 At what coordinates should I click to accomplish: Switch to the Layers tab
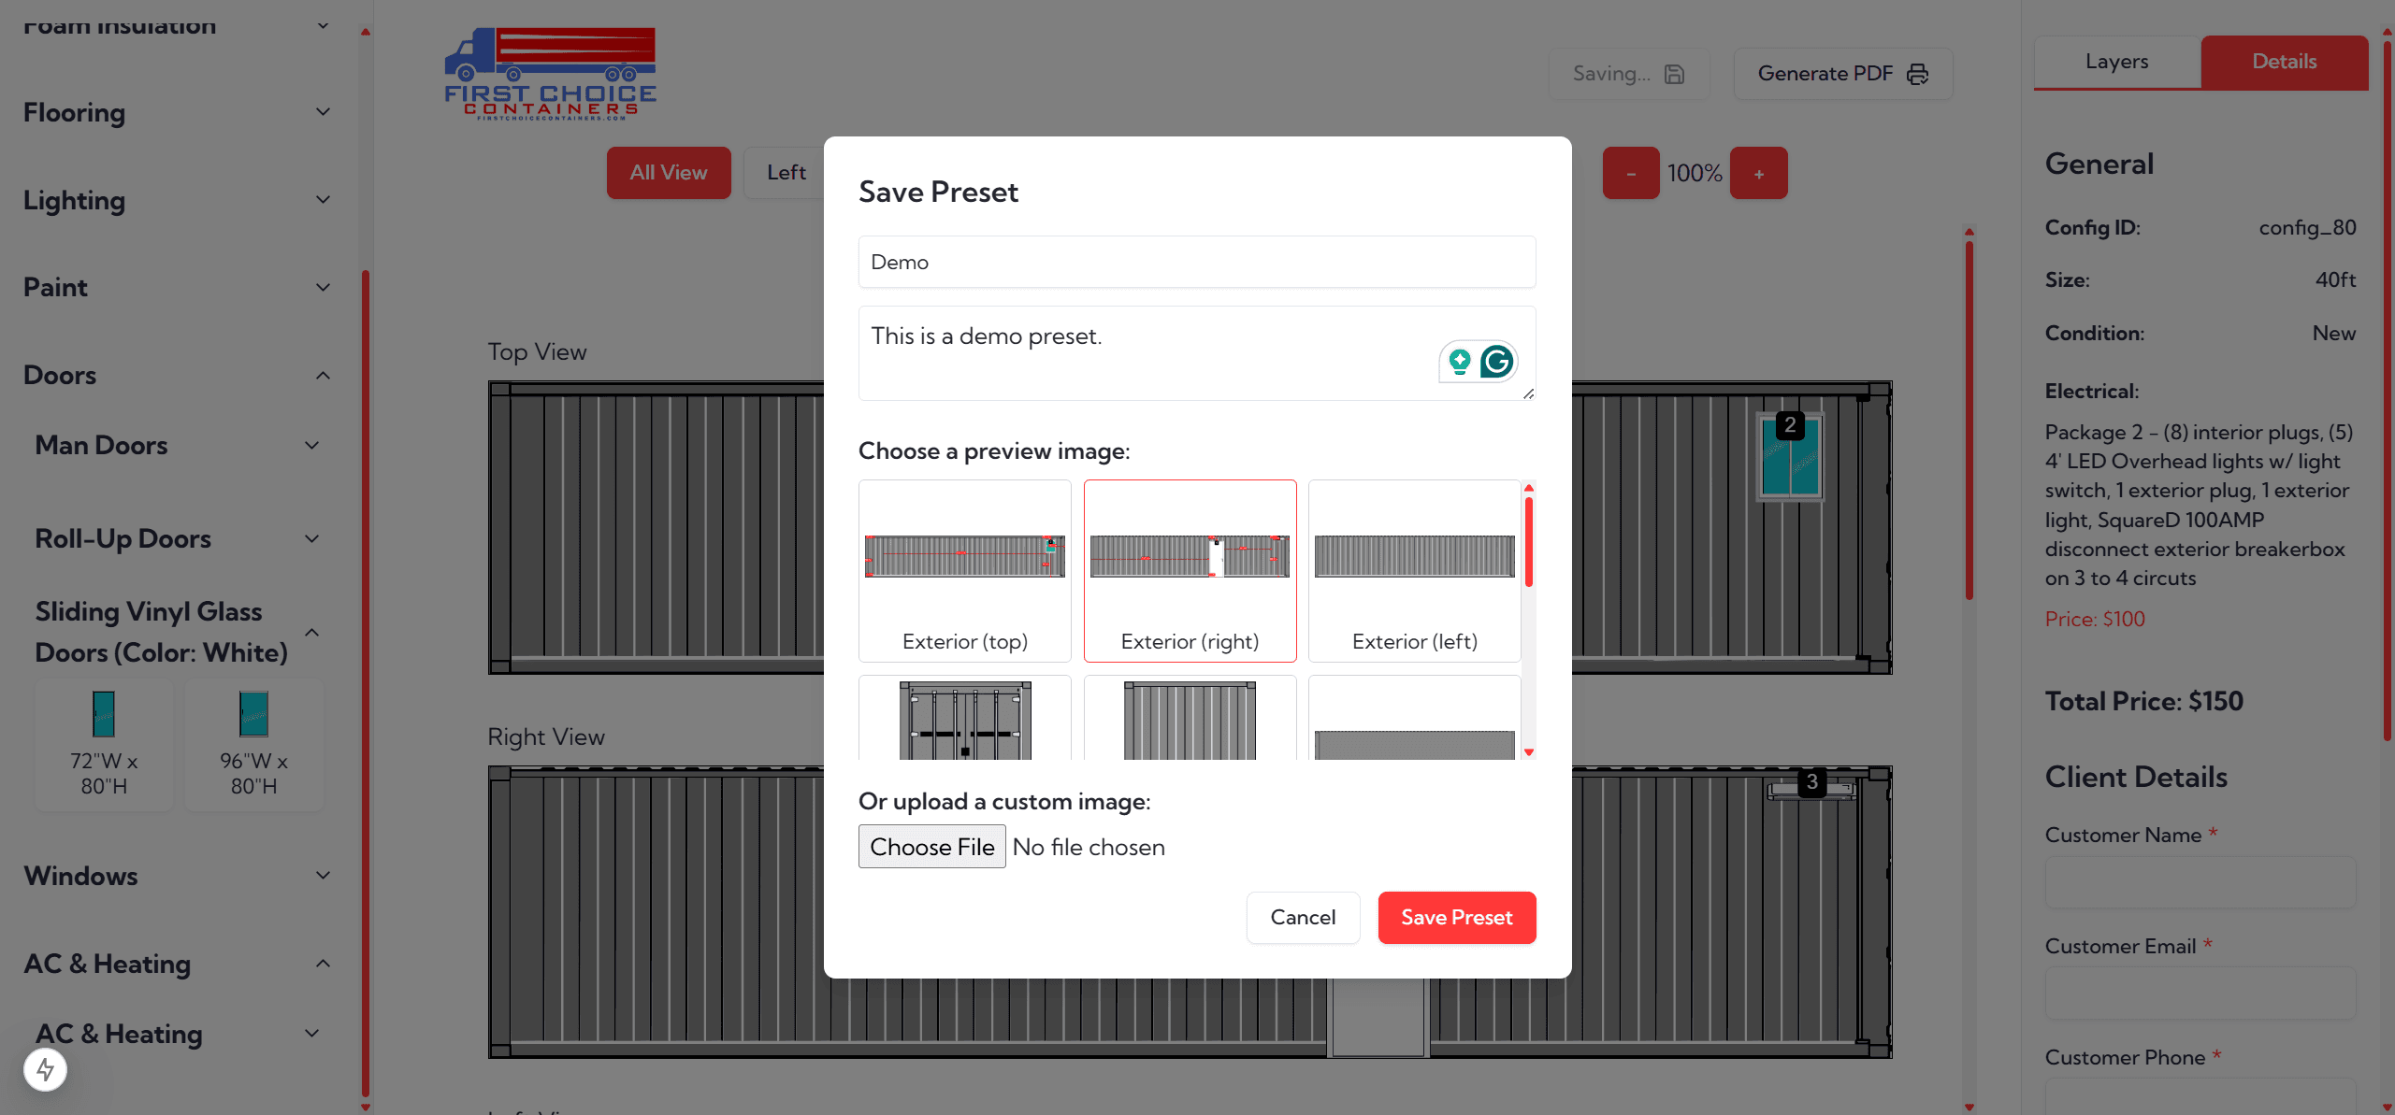2116,62
